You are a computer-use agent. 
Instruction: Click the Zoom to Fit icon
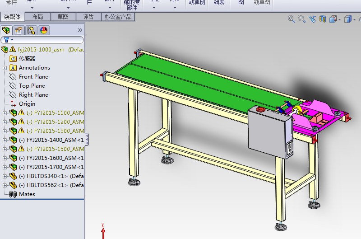[x=292, y=19]
